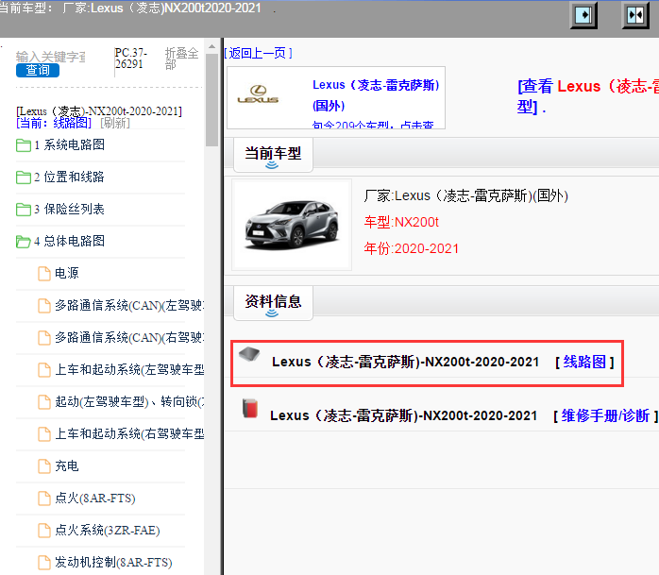Click the [返回上一页] back link
Viewport: 659px width, 575px height.
(x=258, y=53)
